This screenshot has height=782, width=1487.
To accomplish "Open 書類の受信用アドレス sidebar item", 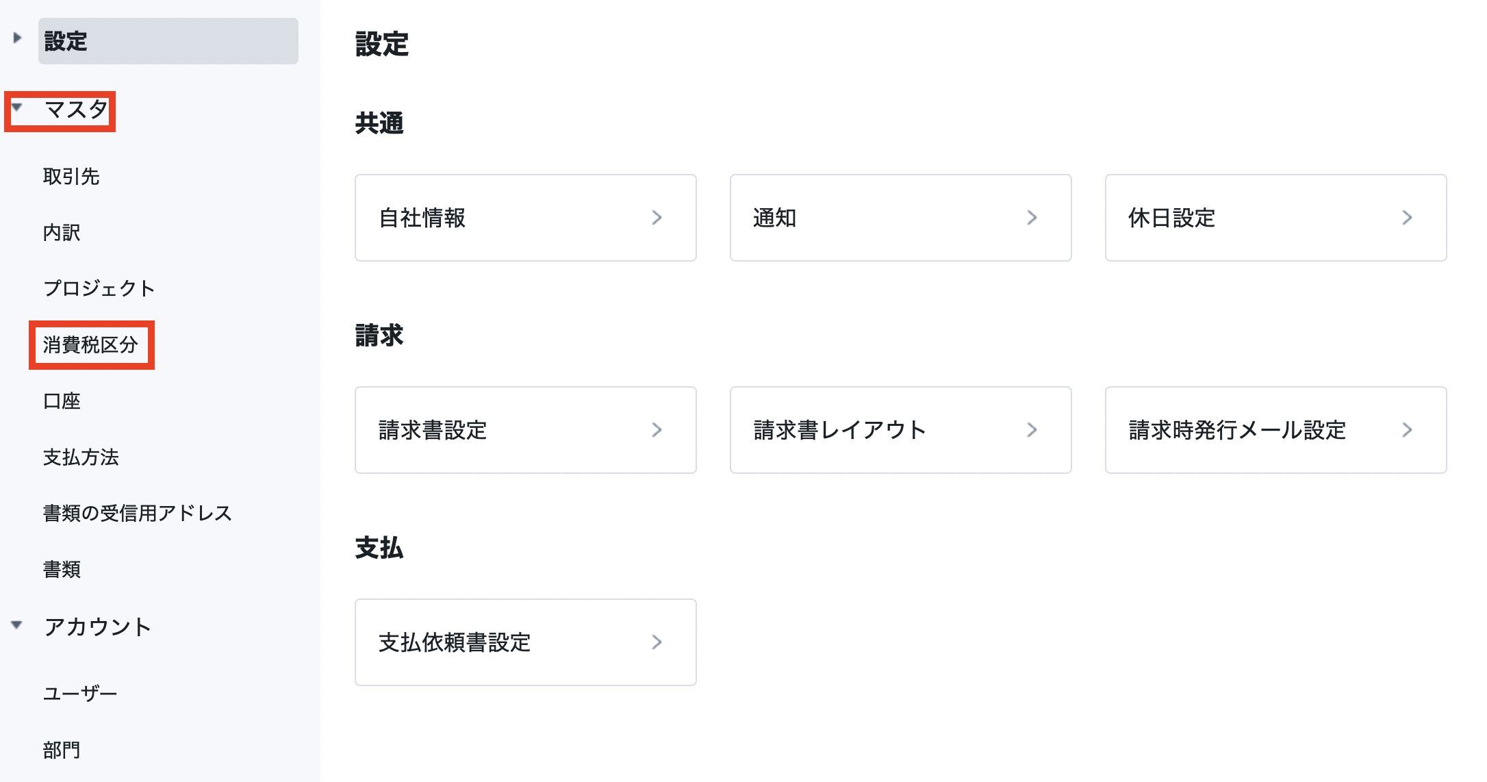I will 137,514.
